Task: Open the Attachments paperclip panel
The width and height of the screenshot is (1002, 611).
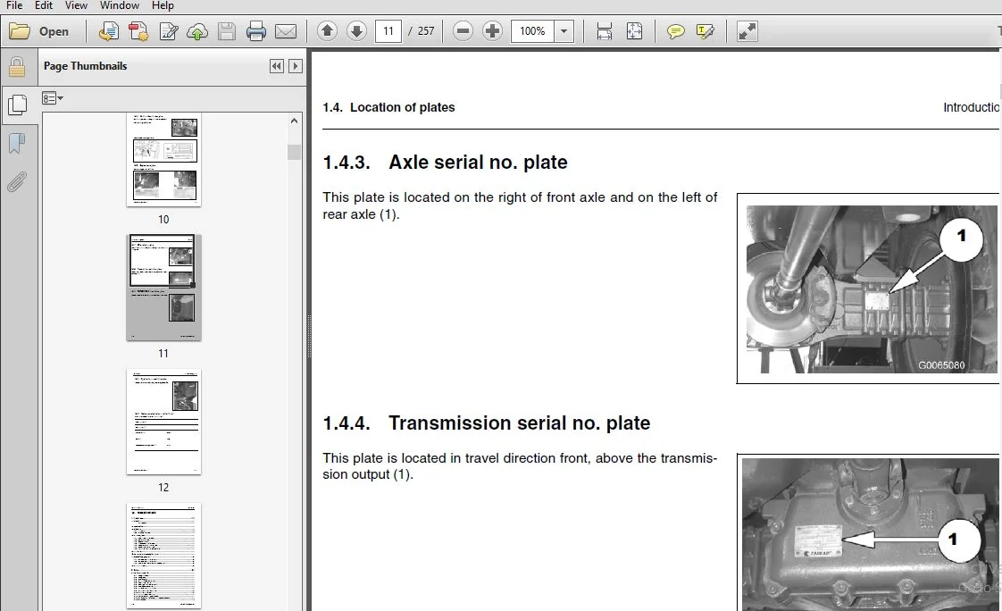Action: [x=17, y=182]
